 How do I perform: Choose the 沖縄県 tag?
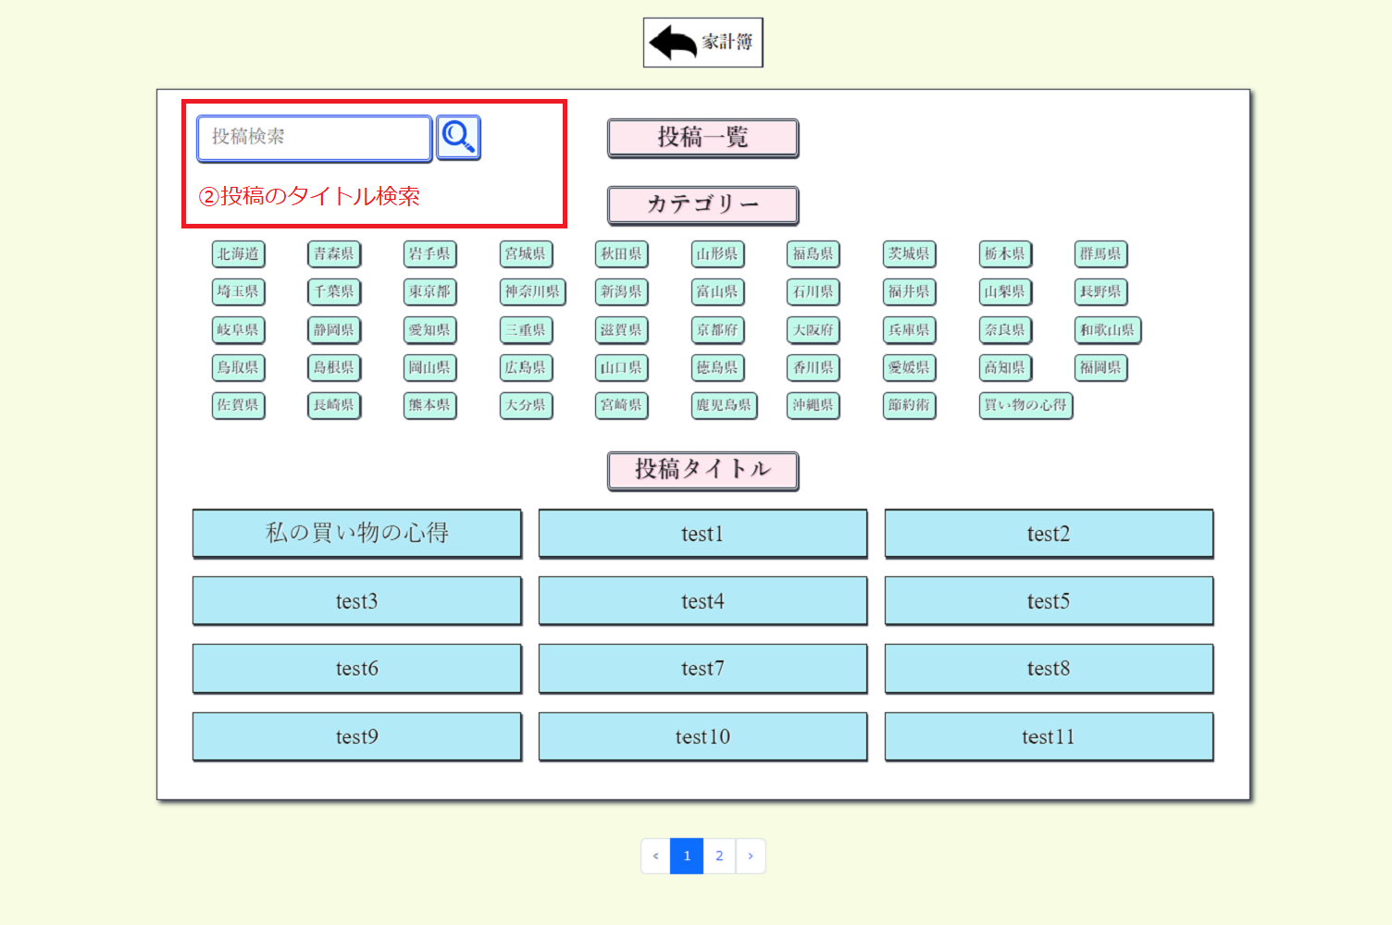click(814, 406)
